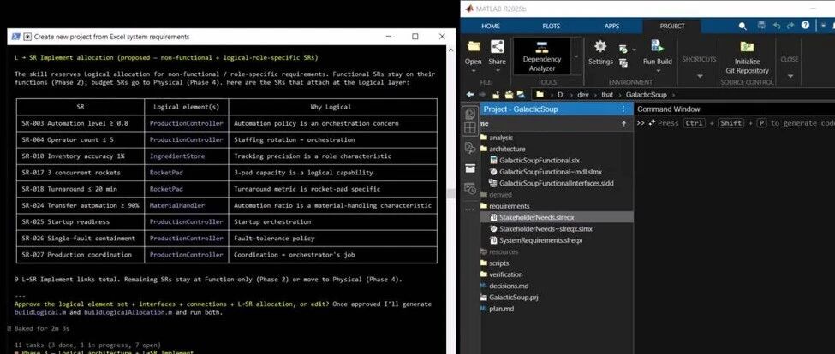Expand the Share button dropdown arrow
The image size is (835, 354).
click(497, 71)
